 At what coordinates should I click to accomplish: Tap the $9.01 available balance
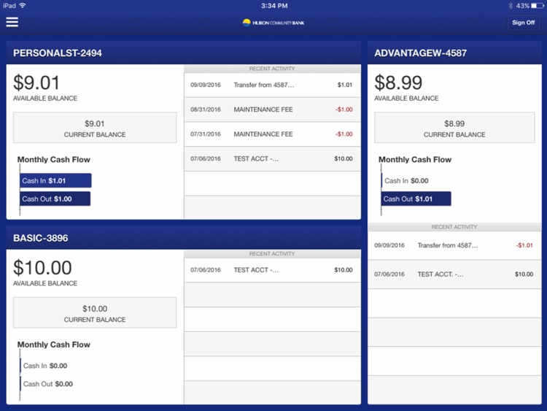pos(36,83)
